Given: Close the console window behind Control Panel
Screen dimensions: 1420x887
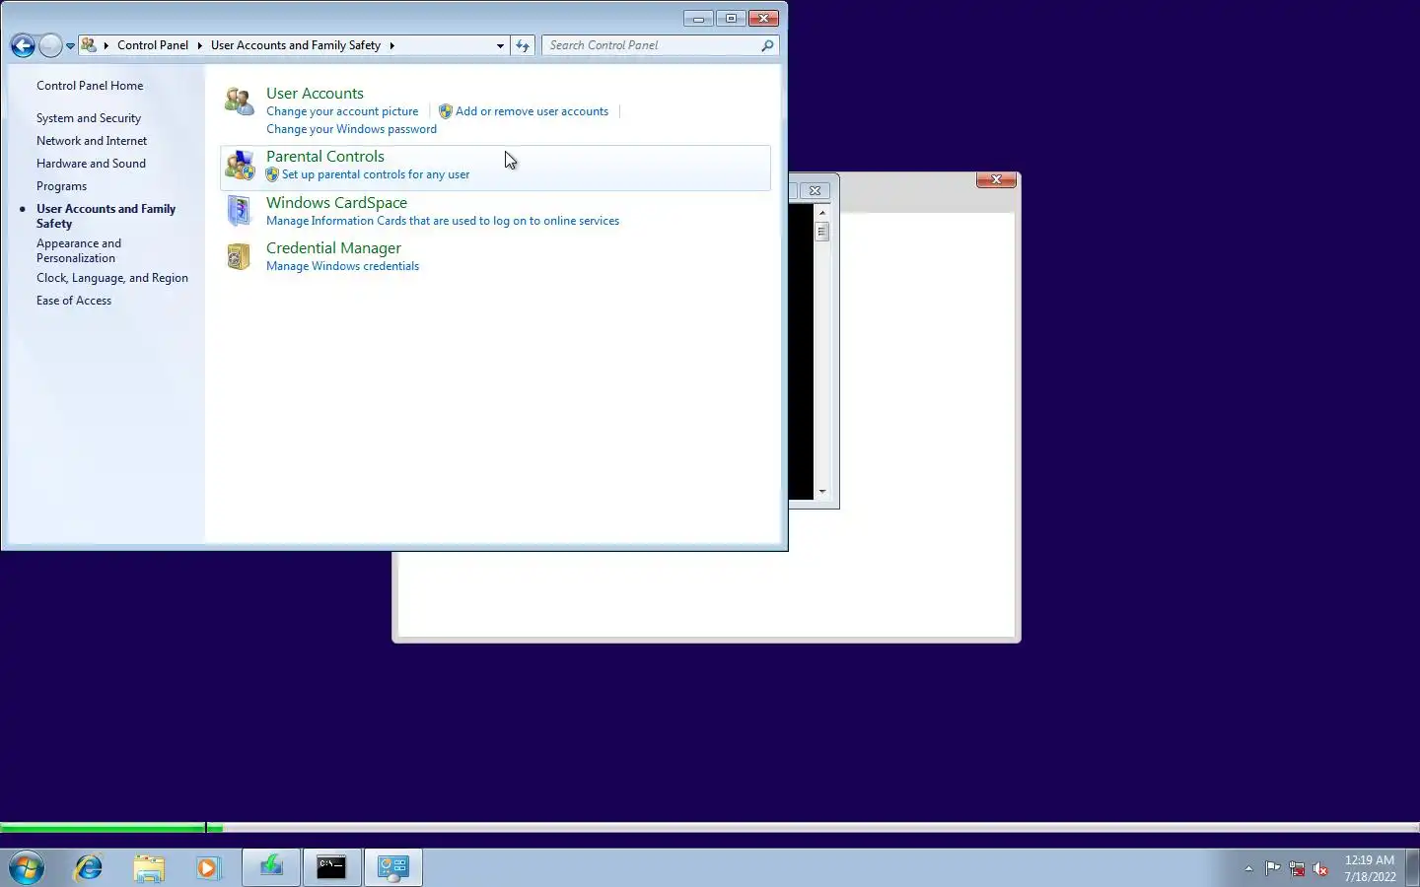Looking at the screenshot, I should click(x=815, y=191).
